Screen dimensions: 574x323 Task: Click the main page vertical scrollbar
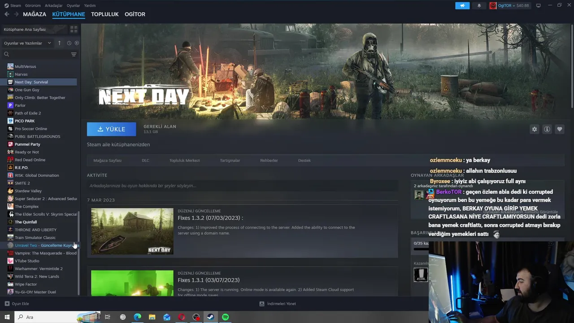click(572, 67)
